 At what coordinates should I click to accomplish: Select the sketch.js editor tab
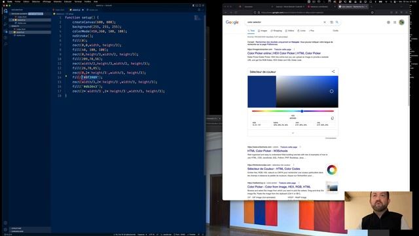77,10
